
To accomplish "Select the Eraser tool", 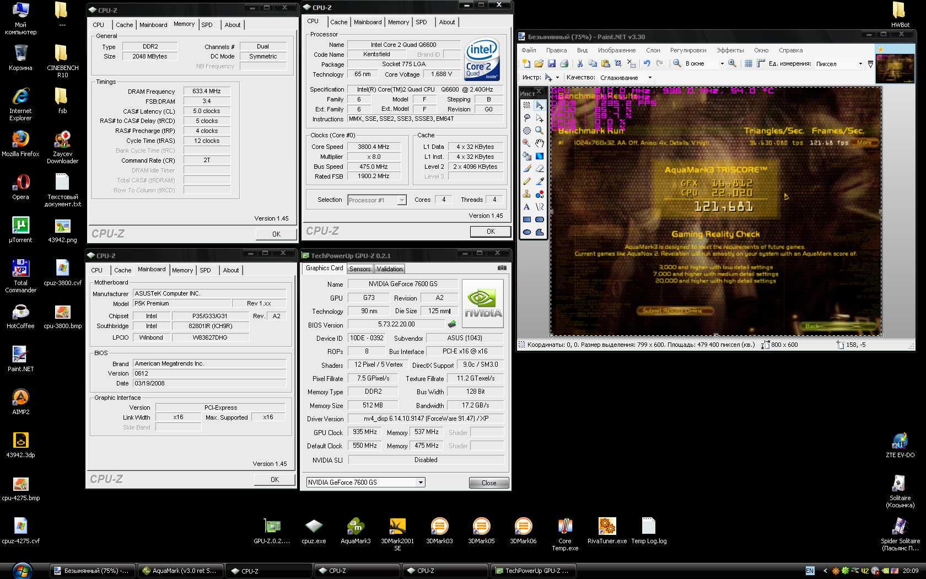I will pos(540,168).
